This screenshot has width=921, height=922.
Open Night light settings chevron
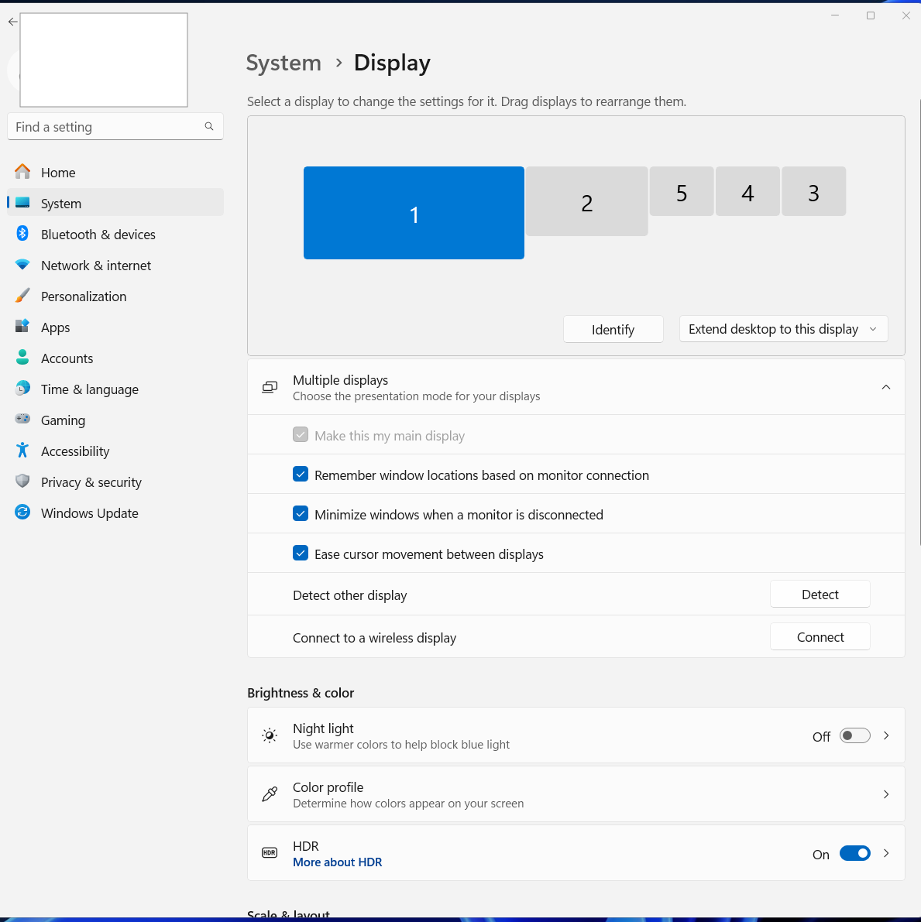click(x=886, y=735)
